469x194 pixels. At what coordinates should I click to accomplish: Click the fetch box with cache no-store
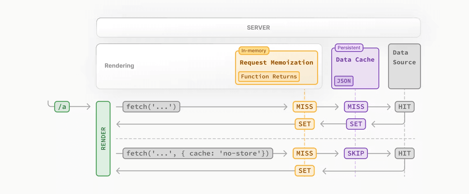(x=198, y=153)
